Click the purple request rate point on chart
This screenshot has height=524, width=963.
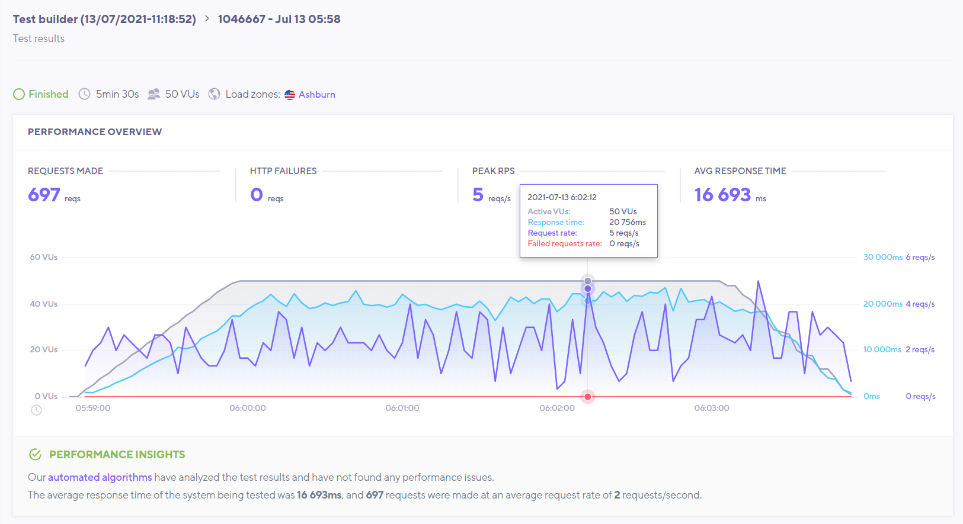tap(587, 289)
